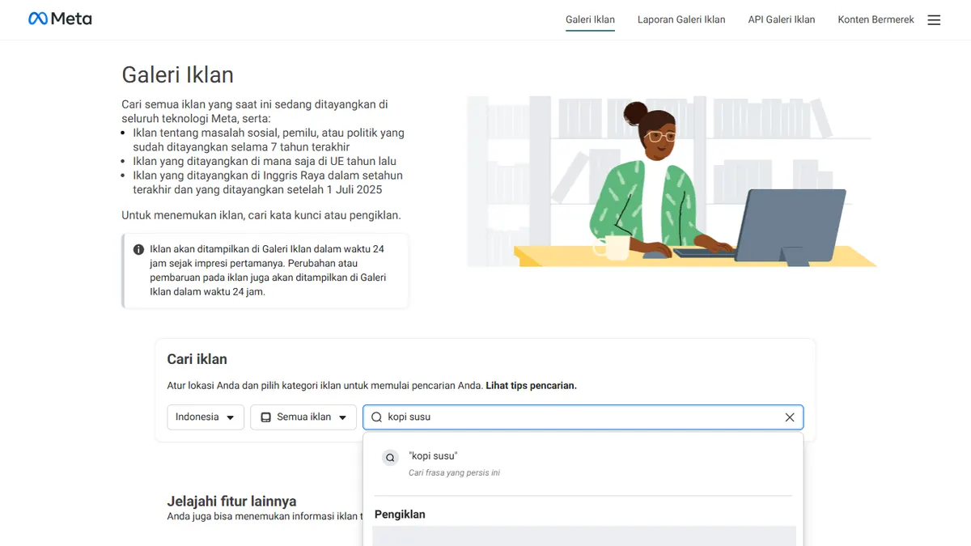
Task: Follow the Lihat tips pencarian link
Action: [531, 386]
